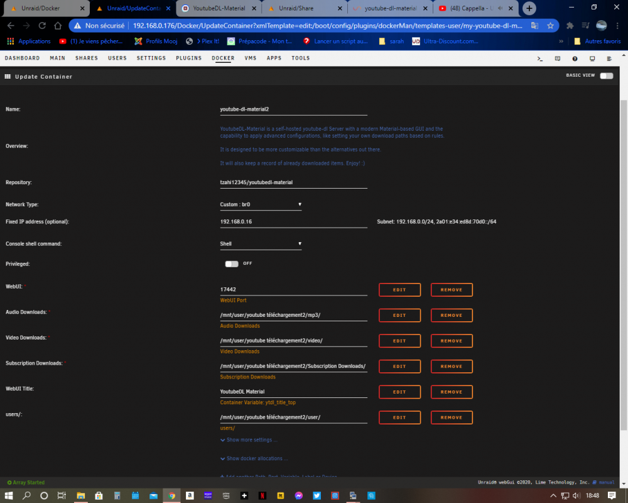Click the feedback icon in Unraid header
The height and width of the screenshot is (503, 628).
(x=558, y=58)
